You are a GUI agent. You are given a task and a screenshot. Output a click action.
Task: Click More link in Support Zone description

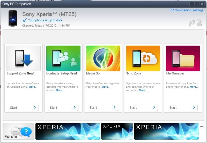pos(33,87)
